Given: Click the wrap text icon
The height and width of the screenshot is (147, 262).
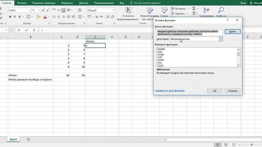Looking at the screenshot, I should 80,10.
